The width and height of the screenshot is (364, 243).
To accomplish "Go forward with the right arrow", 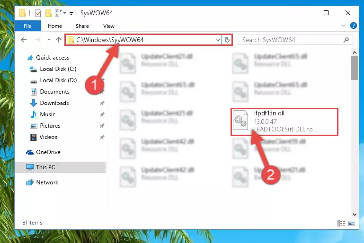I will coord(37,40).
